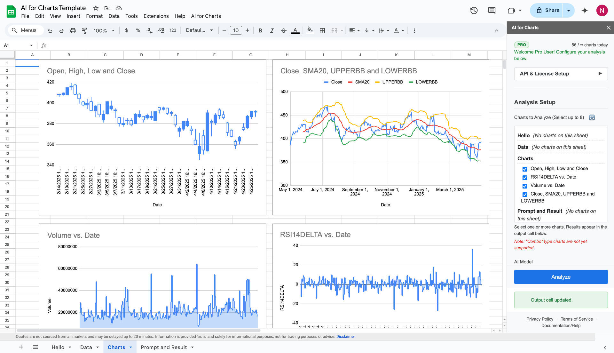Open the Privacy Policy link

[539, 319]
